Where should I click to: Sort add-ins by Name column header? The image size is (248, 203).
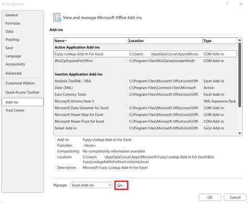tap(91, 41)
